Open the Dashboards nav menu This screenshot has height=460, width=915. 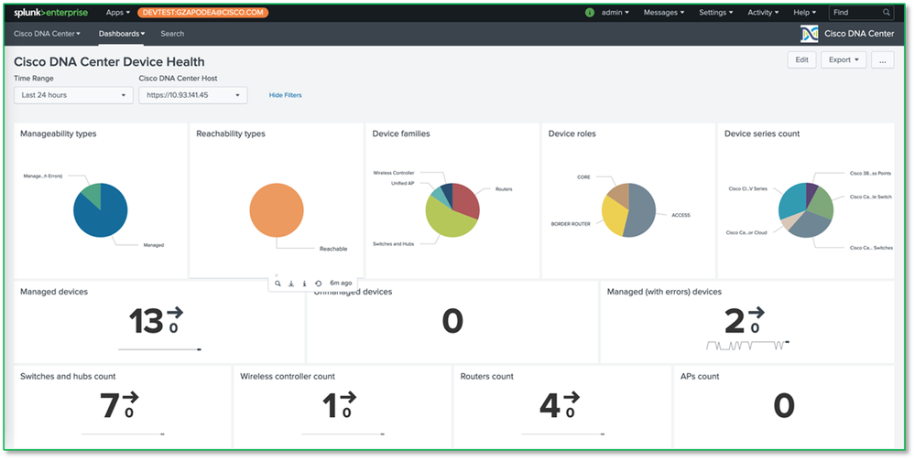pos(122,34)
